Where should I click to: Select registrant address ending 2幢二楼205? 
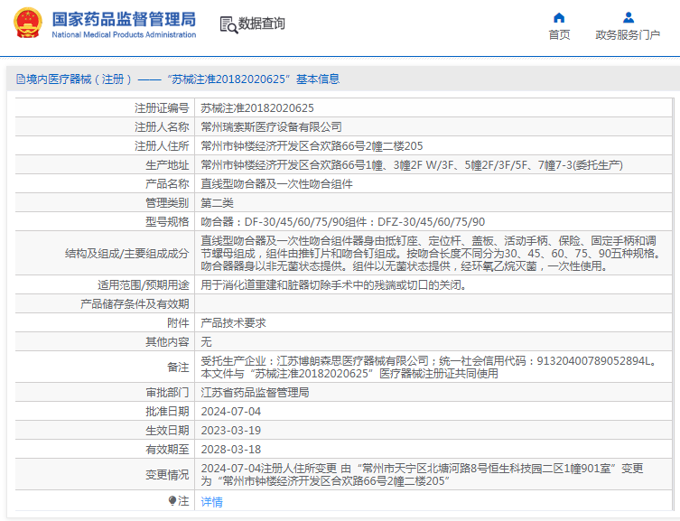(x=312, y=146)
